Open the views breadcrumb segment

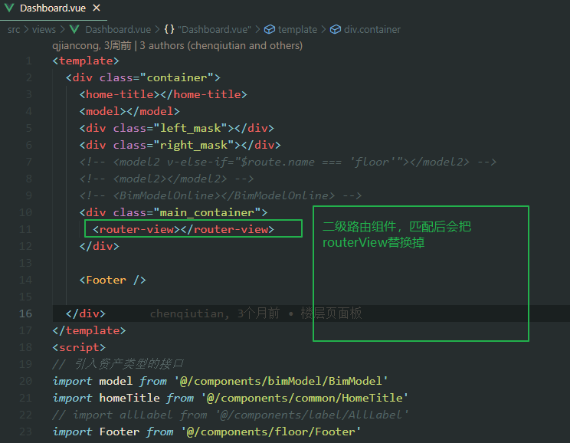tap(44, 29)
